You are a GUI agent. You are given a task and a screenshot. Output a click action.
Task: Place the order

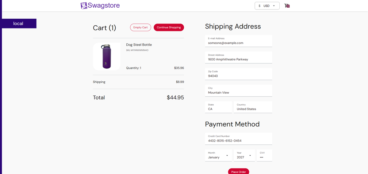click(239, 171)
